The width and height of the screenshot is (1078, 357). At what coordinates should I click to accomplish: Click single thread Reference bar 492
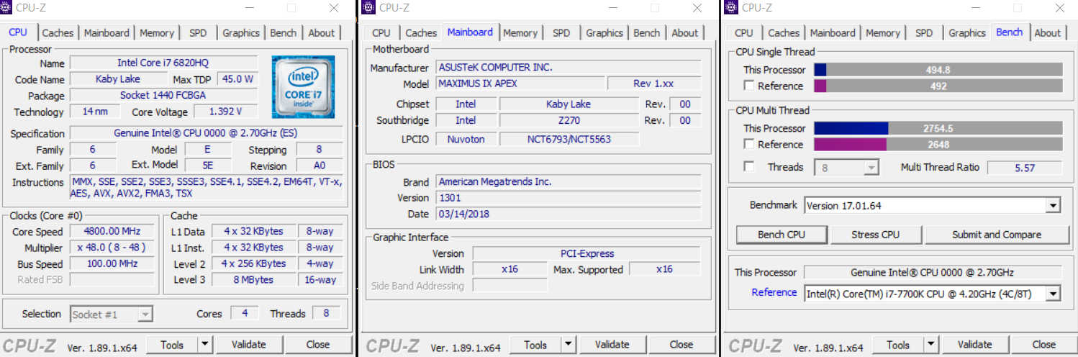point(938,86)
